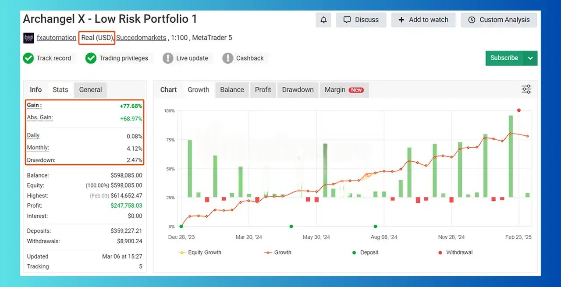Open the Succedomarkets broker link
561x287 pixels.
tap(141, 38)
